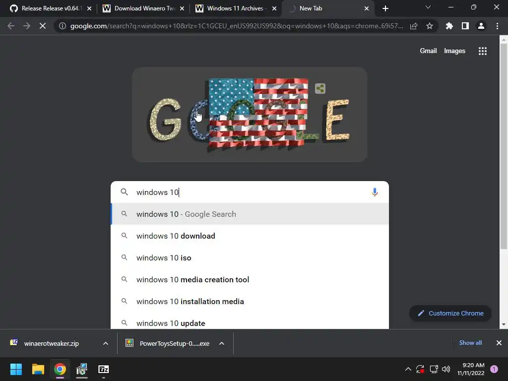The image size is (508, 381).
Task: Close the Download Winaero Tweaker tab
Action: pos(182,8)
